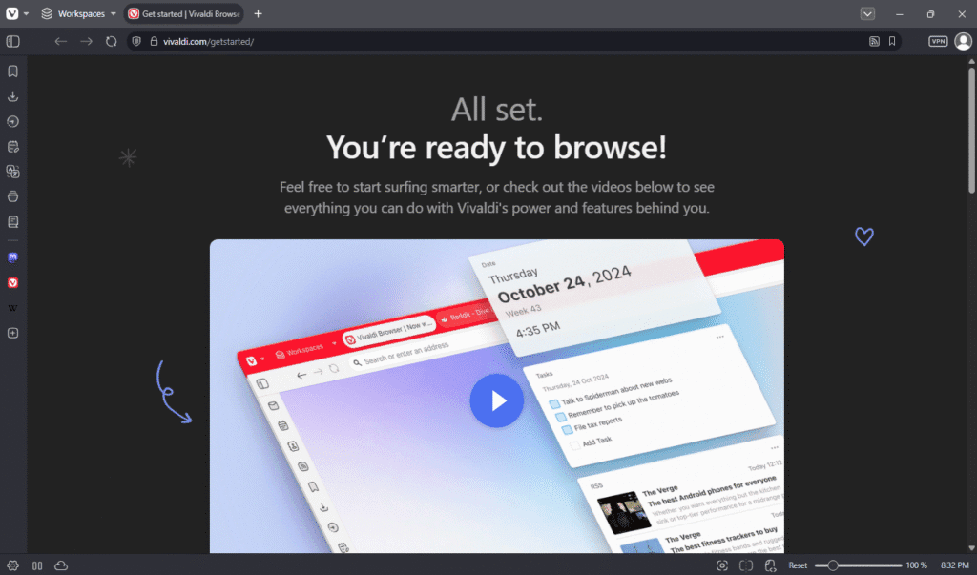Toggle the panel sidebar visibility
This screenshot has width=977, height=575.
point(12,41)
